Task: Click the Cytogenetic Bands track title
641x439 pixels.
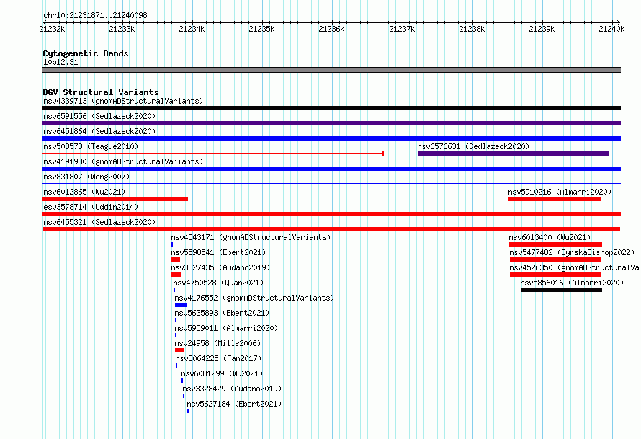Action: pyautogui.click(x=86, y=53)
